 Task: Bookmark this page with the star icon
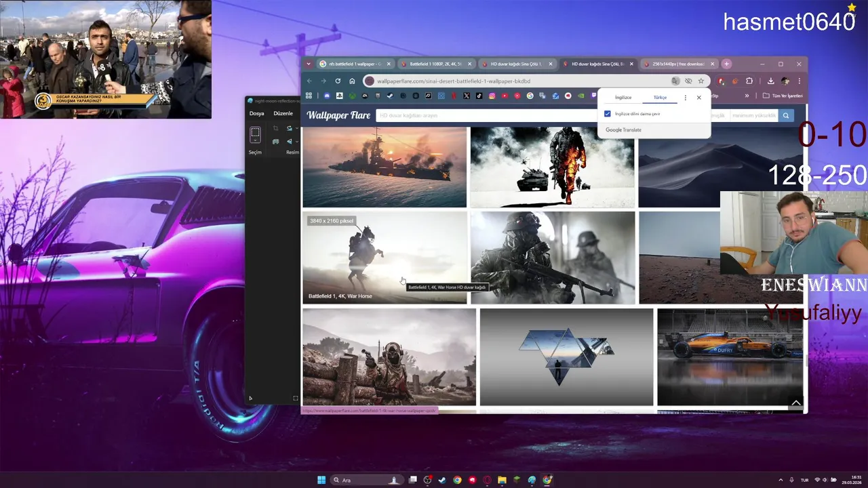coord(701,81)
